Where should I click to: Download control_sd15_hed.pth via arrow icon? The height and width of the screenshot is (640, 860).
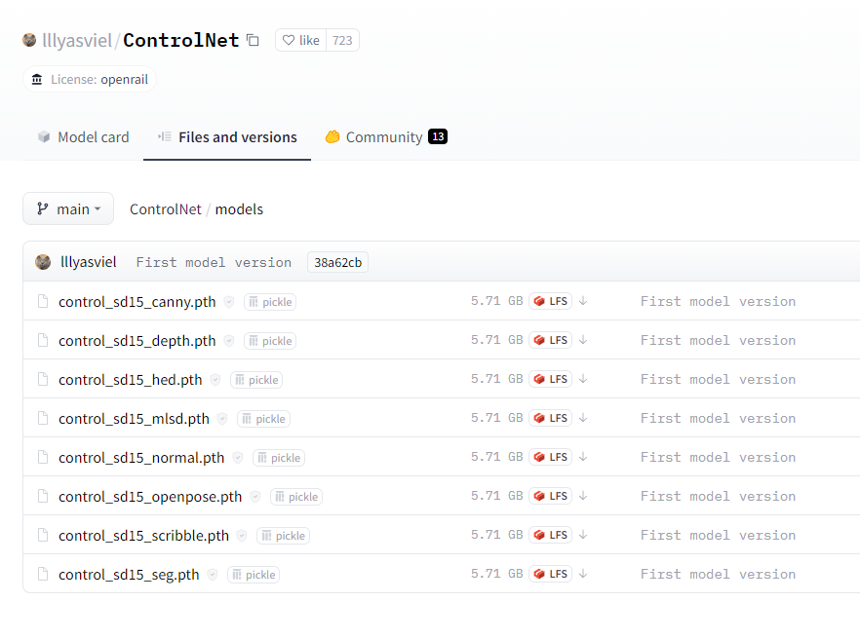point(583,379)
